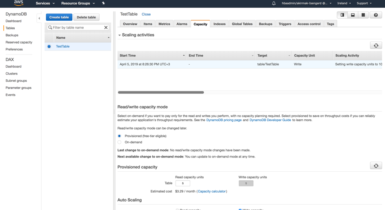This screenshot has width=385, height=210.
Task: Open the Resource Groups dropdown
Action: click(78, 3)
